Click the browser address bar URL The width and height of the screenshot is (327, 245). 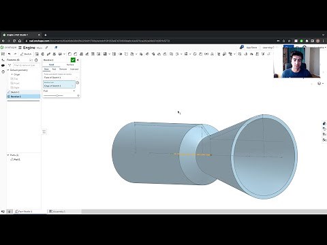[x=99, y=41]
